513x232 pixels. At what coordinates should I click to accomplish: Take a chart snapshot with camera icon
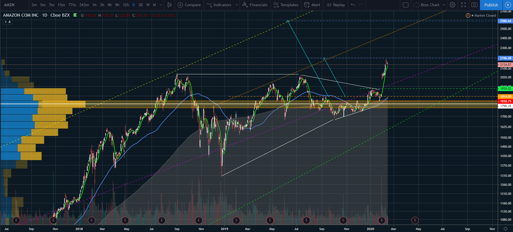[x=475, y=5]
